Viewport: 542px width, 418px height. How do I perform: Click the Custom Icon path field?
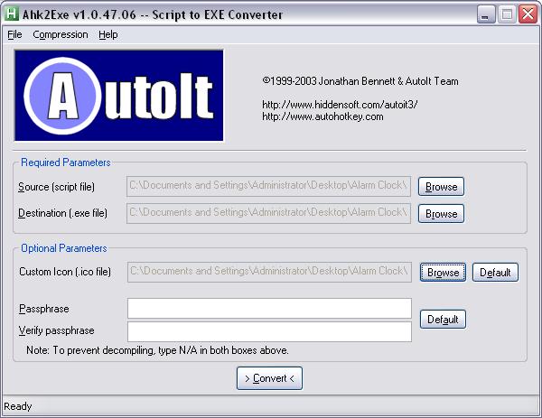click(x=269, y=272)
